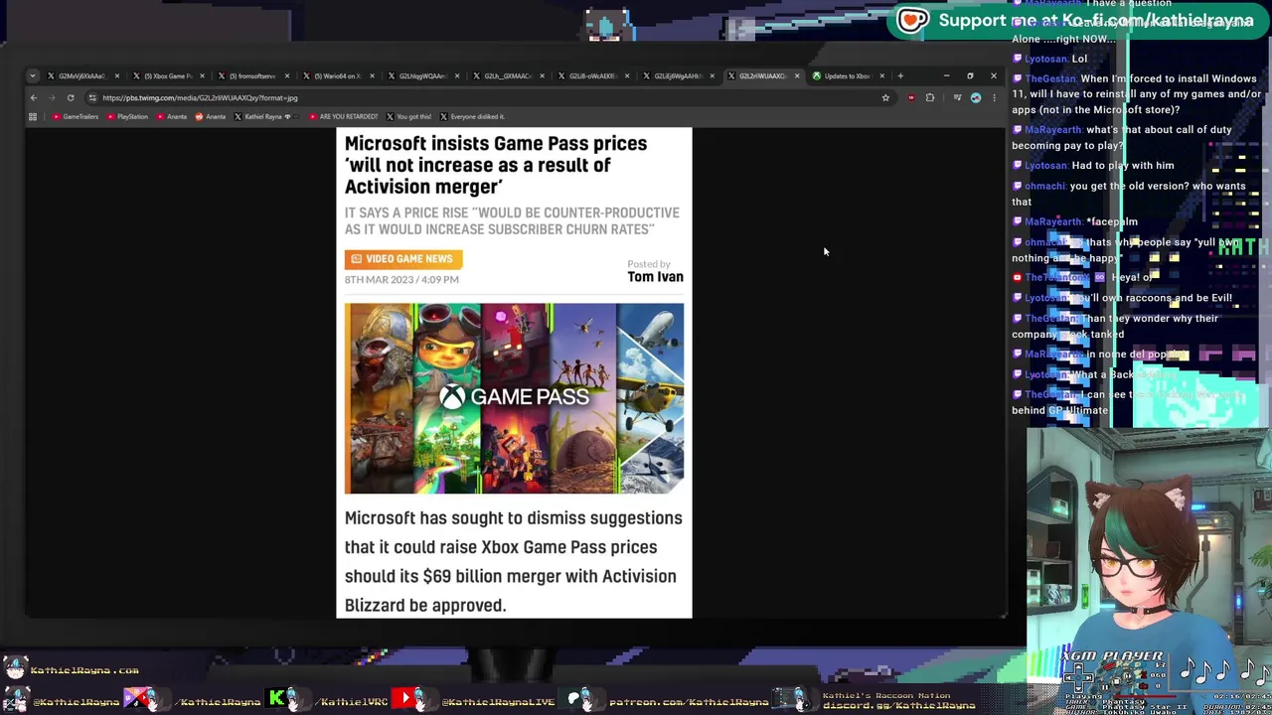Click the '8TH MAR 2023 / 4:09 PM' date
Viewport: 1272px width, 715px height.
(401, 280)
